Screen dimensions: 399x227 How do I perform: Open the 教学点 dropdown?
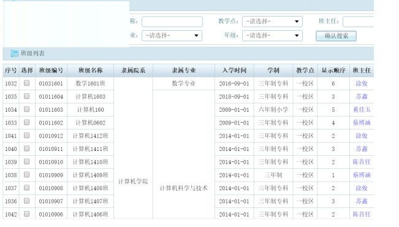tap(272, 21)
